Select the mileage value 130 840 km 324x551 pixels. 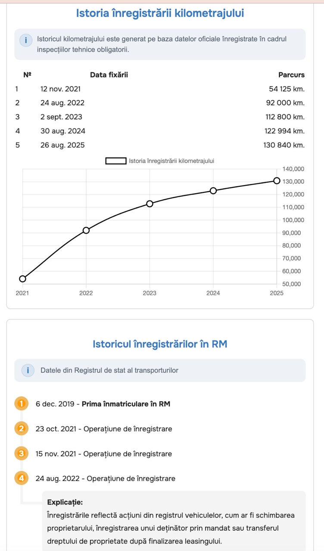point(284,145)
